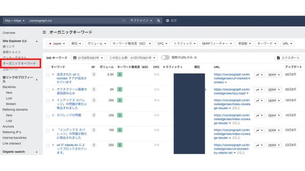This screenshot has height=171, width=305.
Task: Expand first keyword row with plus icon
Action: click(53, 74)
